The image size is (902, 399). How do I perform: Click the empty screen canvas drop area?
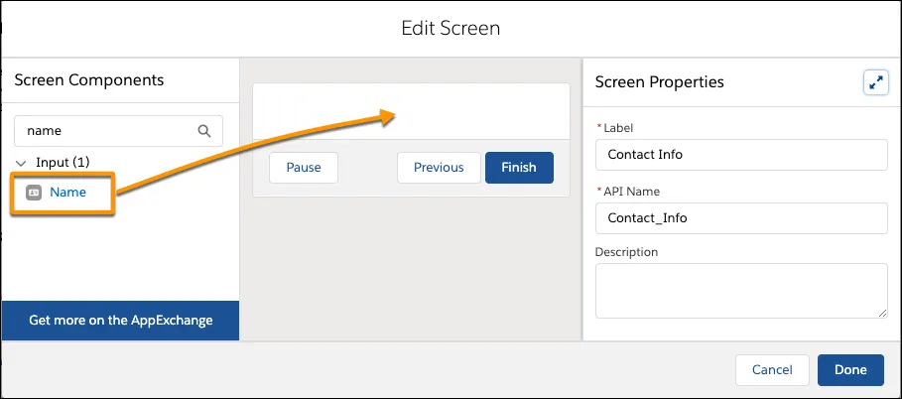pos(411,109)
